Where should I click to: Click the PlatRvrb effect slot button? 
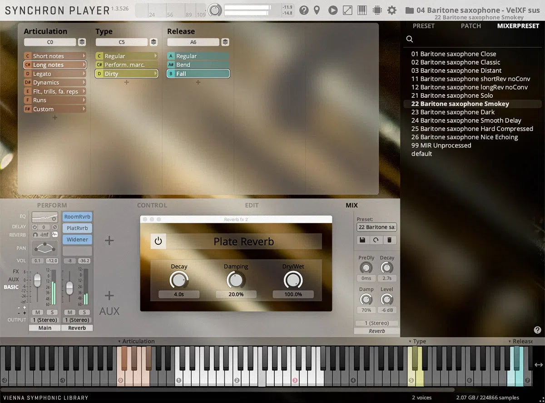point(77,228)
